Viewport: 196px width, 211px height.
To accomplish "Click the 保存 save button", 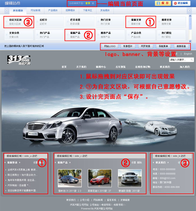I will tap(163, 3).
